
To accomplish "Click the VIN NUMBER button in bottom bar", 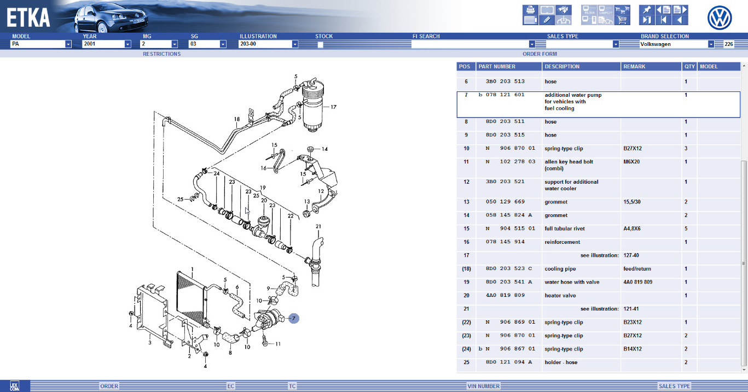I will pos(483,386).
